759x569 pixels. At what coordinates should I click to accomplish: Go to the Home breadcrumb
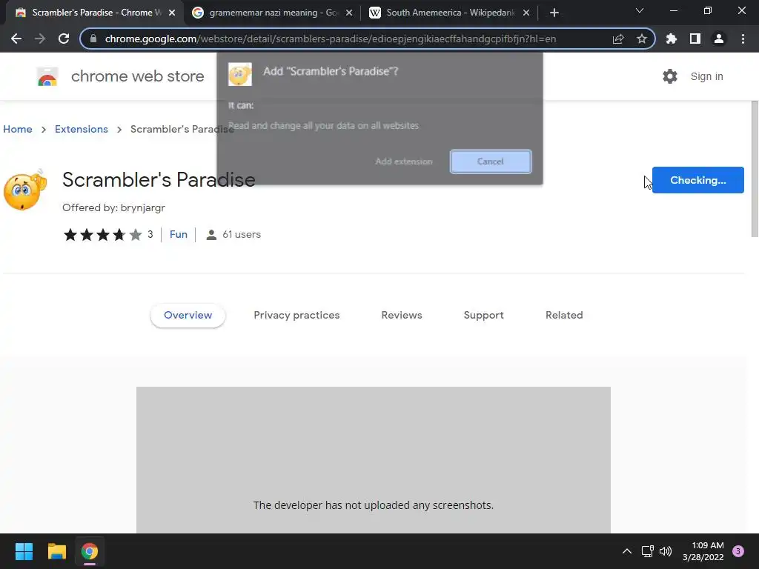[18, 129]
